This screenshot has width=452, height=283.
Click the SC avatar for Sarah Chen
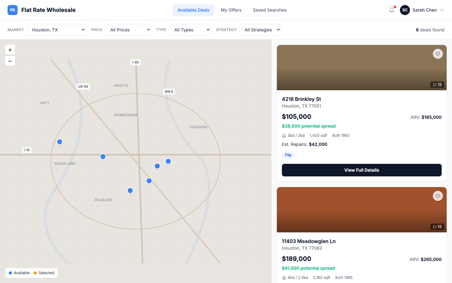pyautogui.click(x=405, y=10)
